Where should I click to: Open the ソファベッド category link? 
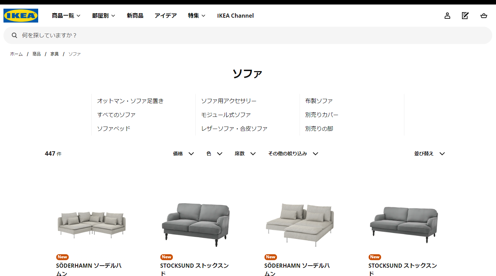[114, 129]
